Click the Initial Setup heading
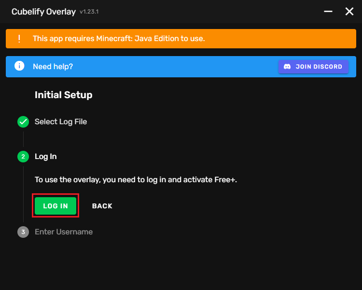Screen dimensions: 362x290 [x=63, y=95]
